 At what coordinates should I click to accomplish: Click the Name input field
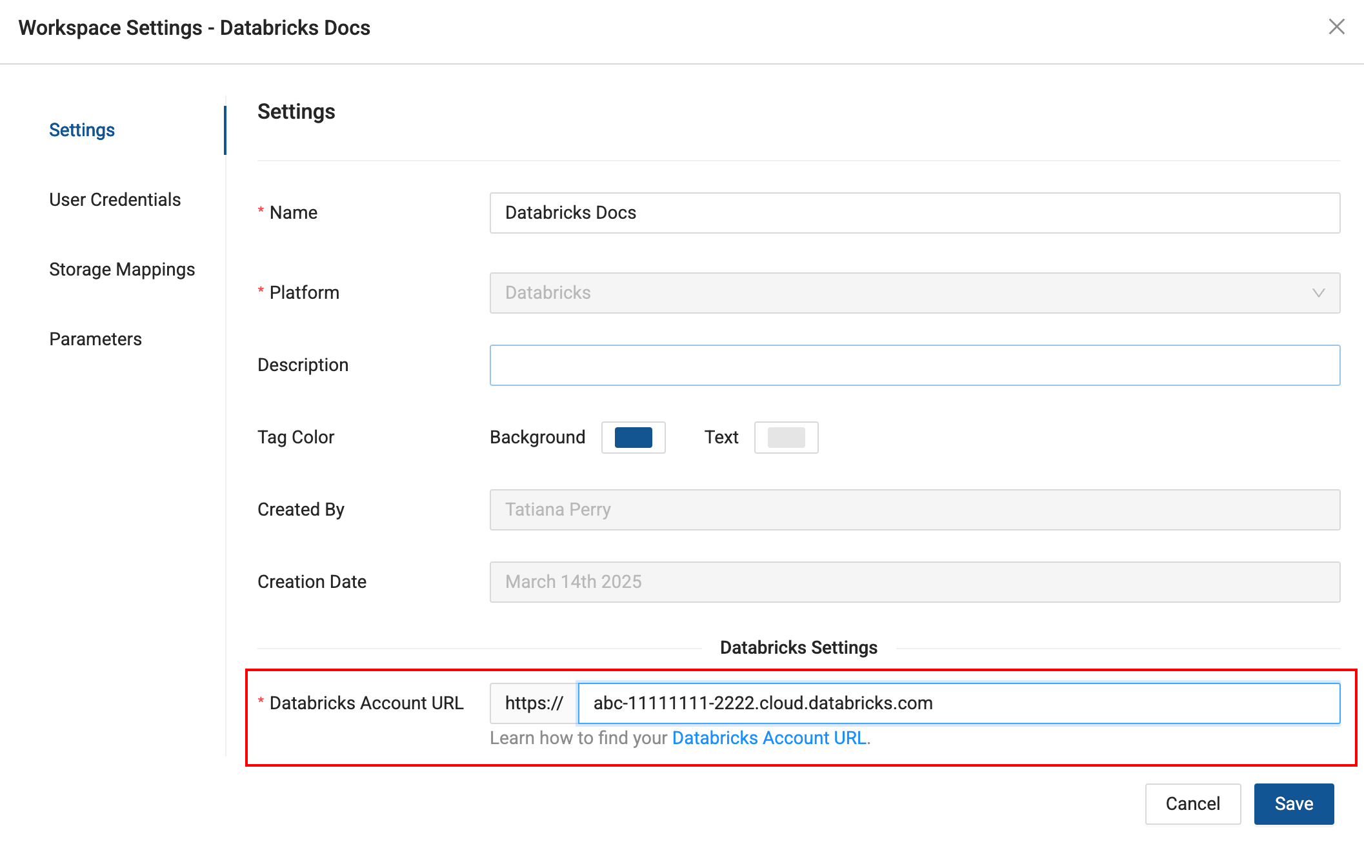coord(914,213)
